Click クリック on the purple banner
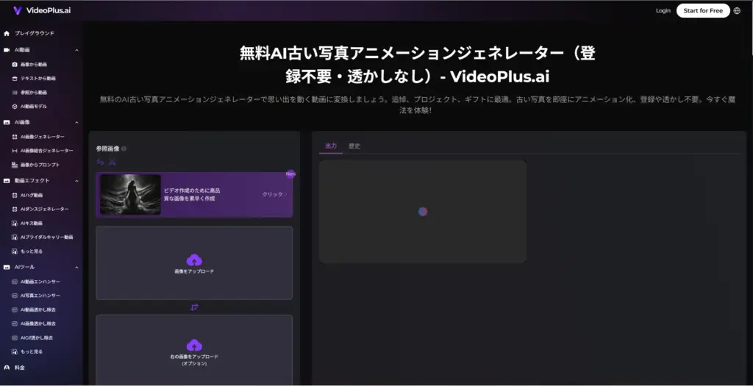Image resolution: width=753 pixels, height=386 pixels. point(274,194)
